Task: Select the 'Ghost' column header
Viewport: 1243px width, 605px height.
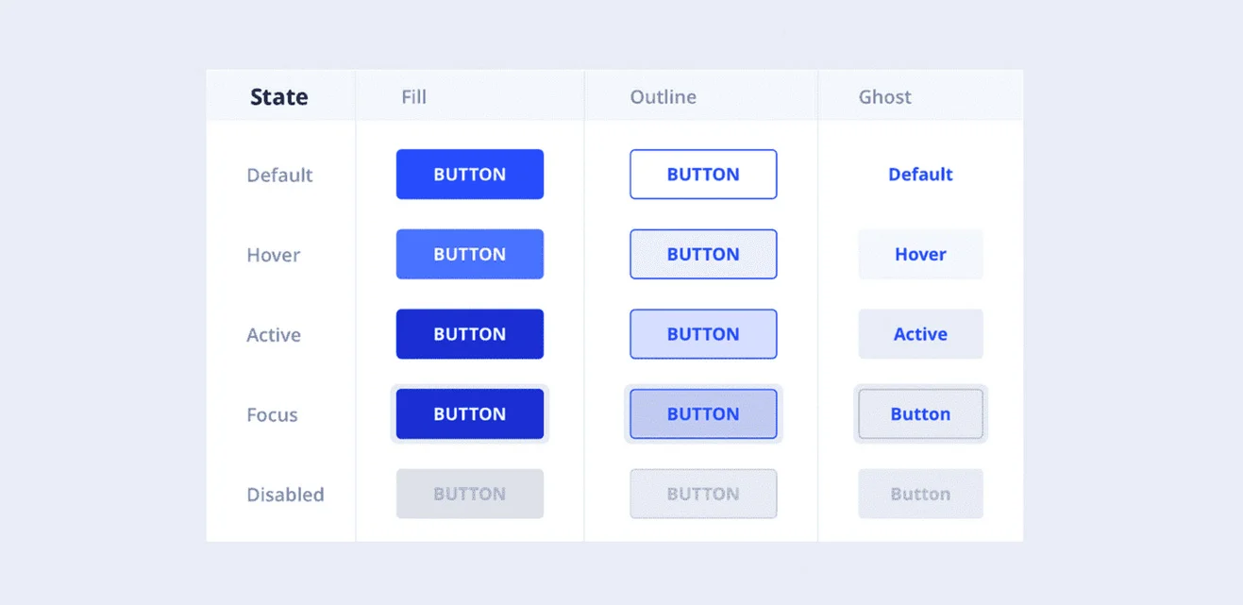Action: click(x=884, y=97)
